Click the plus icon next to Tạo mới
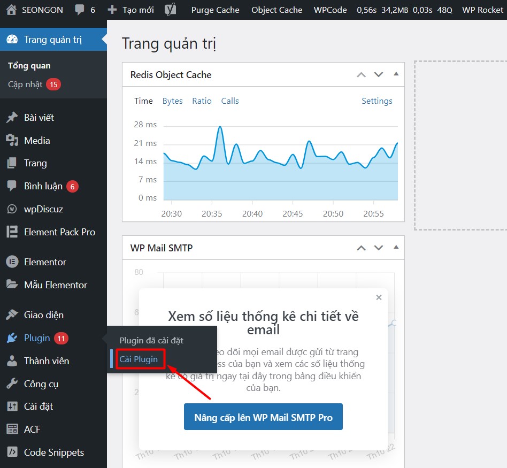This screenshot has height=468, width=507. (112, 10)
